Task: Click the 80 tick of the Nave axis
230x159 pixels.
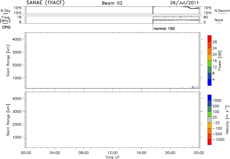Action: [x=206, y=17]
